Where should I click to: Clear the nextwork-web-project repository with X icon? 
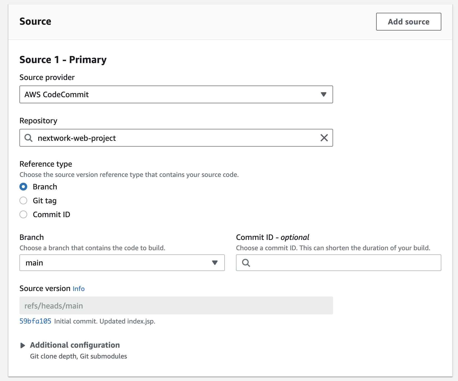[x=324, y=138]
